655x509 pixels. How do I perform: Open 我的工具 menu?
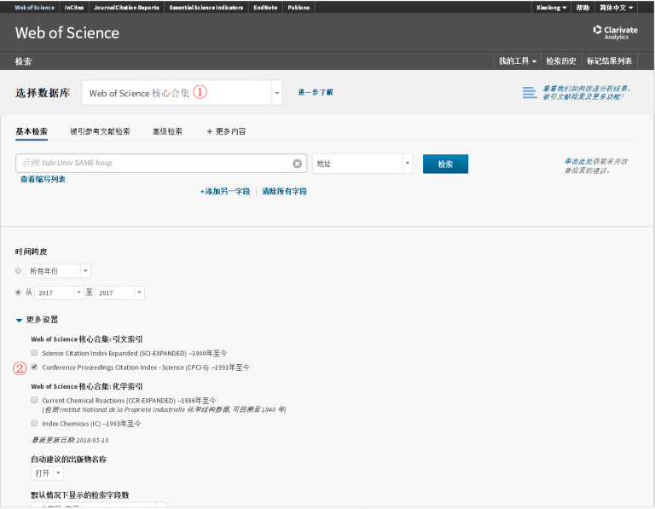[517, 61]
